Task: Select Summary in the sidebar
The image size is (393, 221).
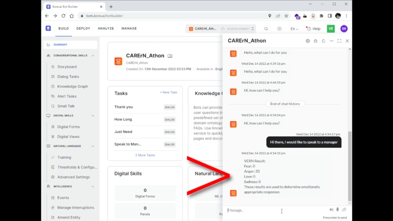Action: (70, 45)
